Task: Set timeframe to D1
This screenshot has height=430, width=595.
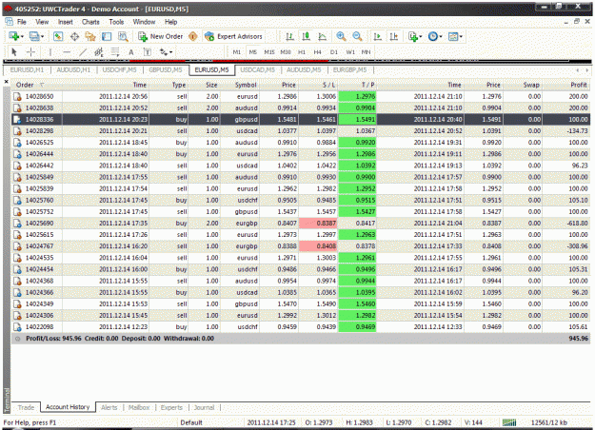Action: tap(334, 52)
